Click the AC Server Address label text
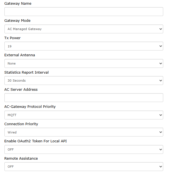The width and height of the screenshot is (169, 174). coord(21,89)
